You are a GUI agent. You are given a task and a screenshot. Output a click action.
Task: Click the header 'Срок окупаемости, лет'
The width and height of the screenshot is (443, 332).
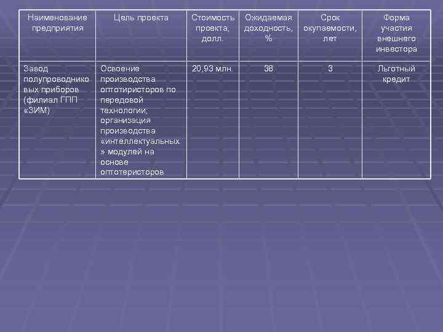tap(330, 36)
